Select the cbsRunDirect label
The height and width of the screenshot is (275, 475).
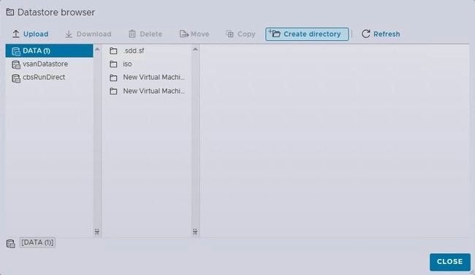pos(44,78)
